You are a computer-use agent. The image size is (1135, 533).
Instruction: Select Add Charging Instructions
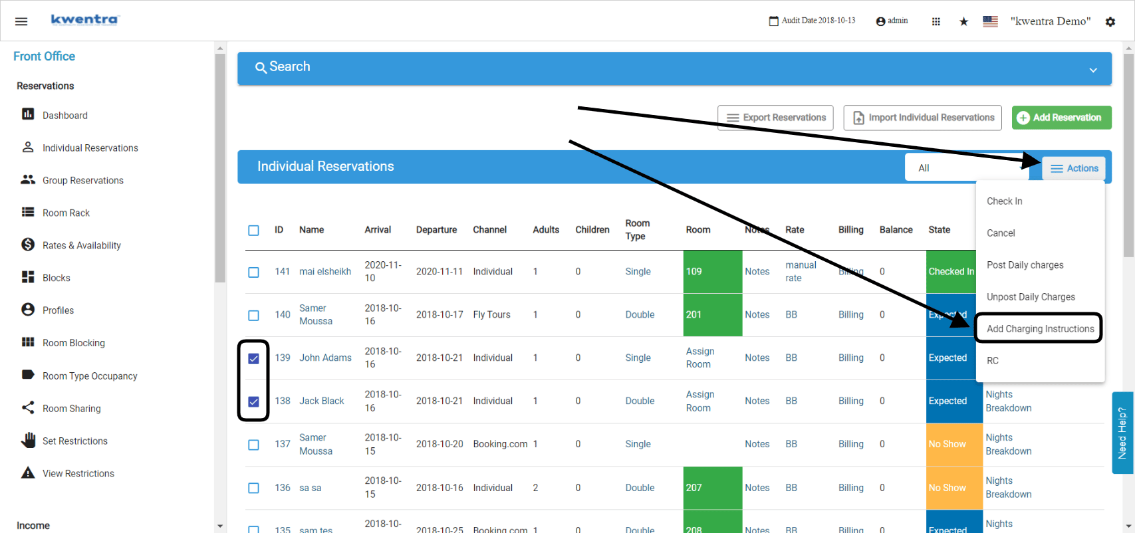pos(1040,329)
